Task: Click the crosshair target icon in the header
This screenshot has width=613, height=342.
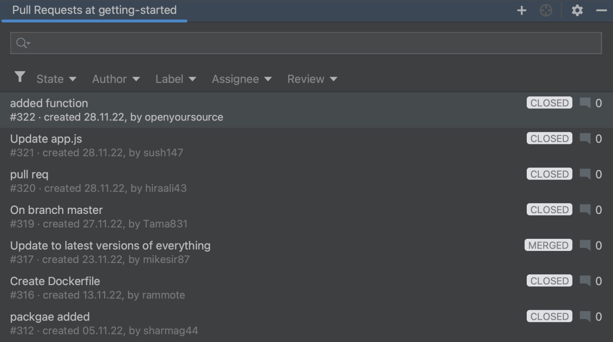Action: tap(546, 10)
